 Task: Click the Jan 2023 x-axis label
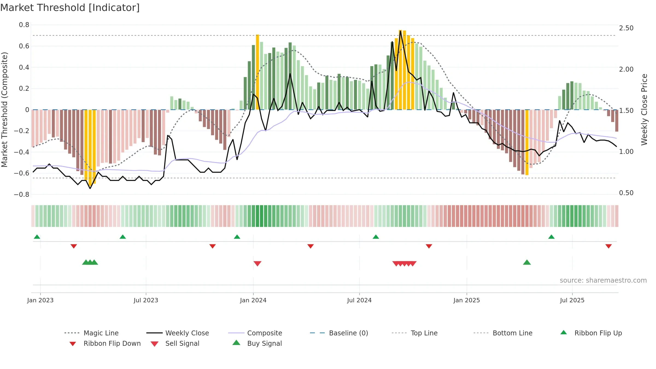(x=40, y=300)
